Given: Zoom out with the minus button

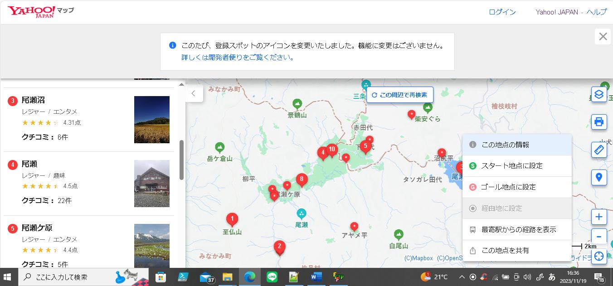Looking at the screenshot, I should 599,236.
